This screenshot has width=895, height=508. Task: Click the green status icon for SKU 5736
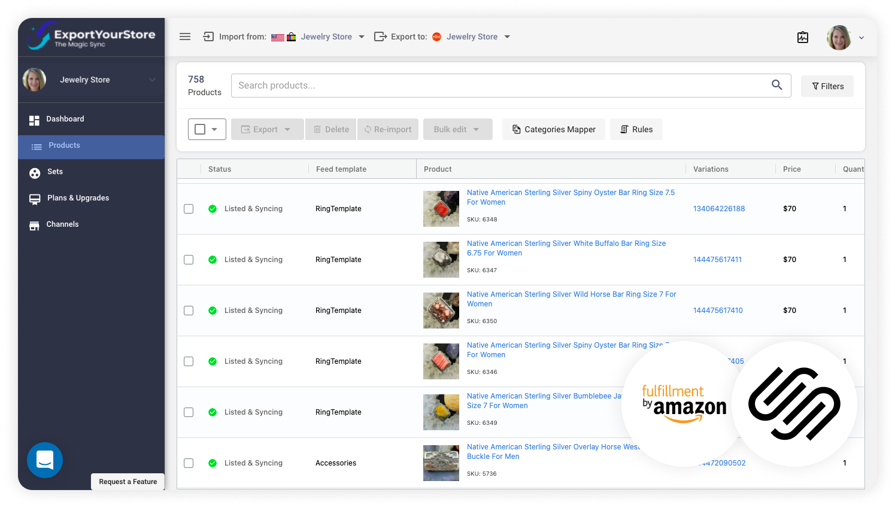[x=213, y=463]
